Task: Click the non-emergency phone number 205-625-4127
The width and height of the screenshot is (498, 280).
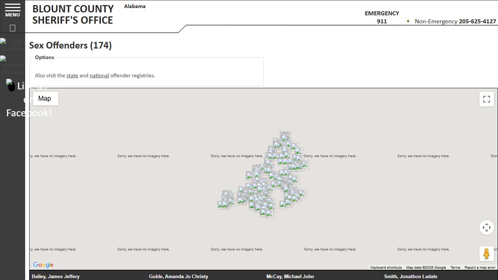Action: [477, 21]
